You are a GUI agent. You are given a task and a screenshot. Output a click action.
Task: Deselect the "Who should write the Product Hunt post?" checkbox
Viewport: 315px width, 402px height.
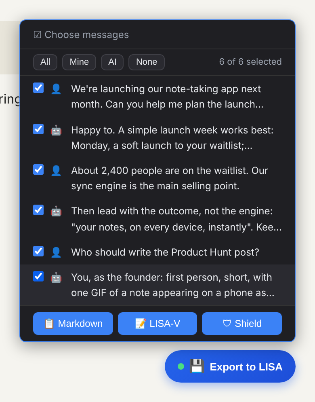[x=38, y=251]
